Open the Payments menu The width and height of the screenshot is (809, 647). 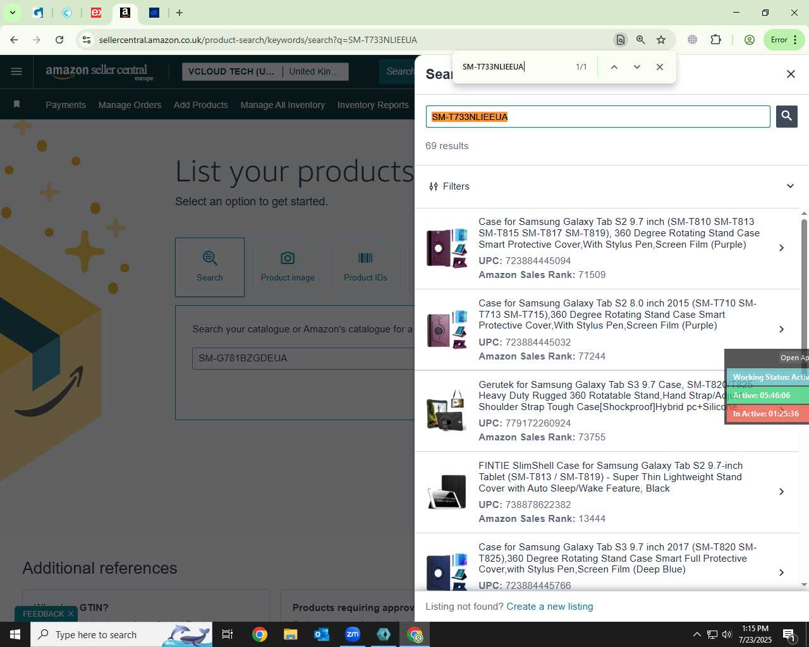pyautogui.click(x=66, y=105)
